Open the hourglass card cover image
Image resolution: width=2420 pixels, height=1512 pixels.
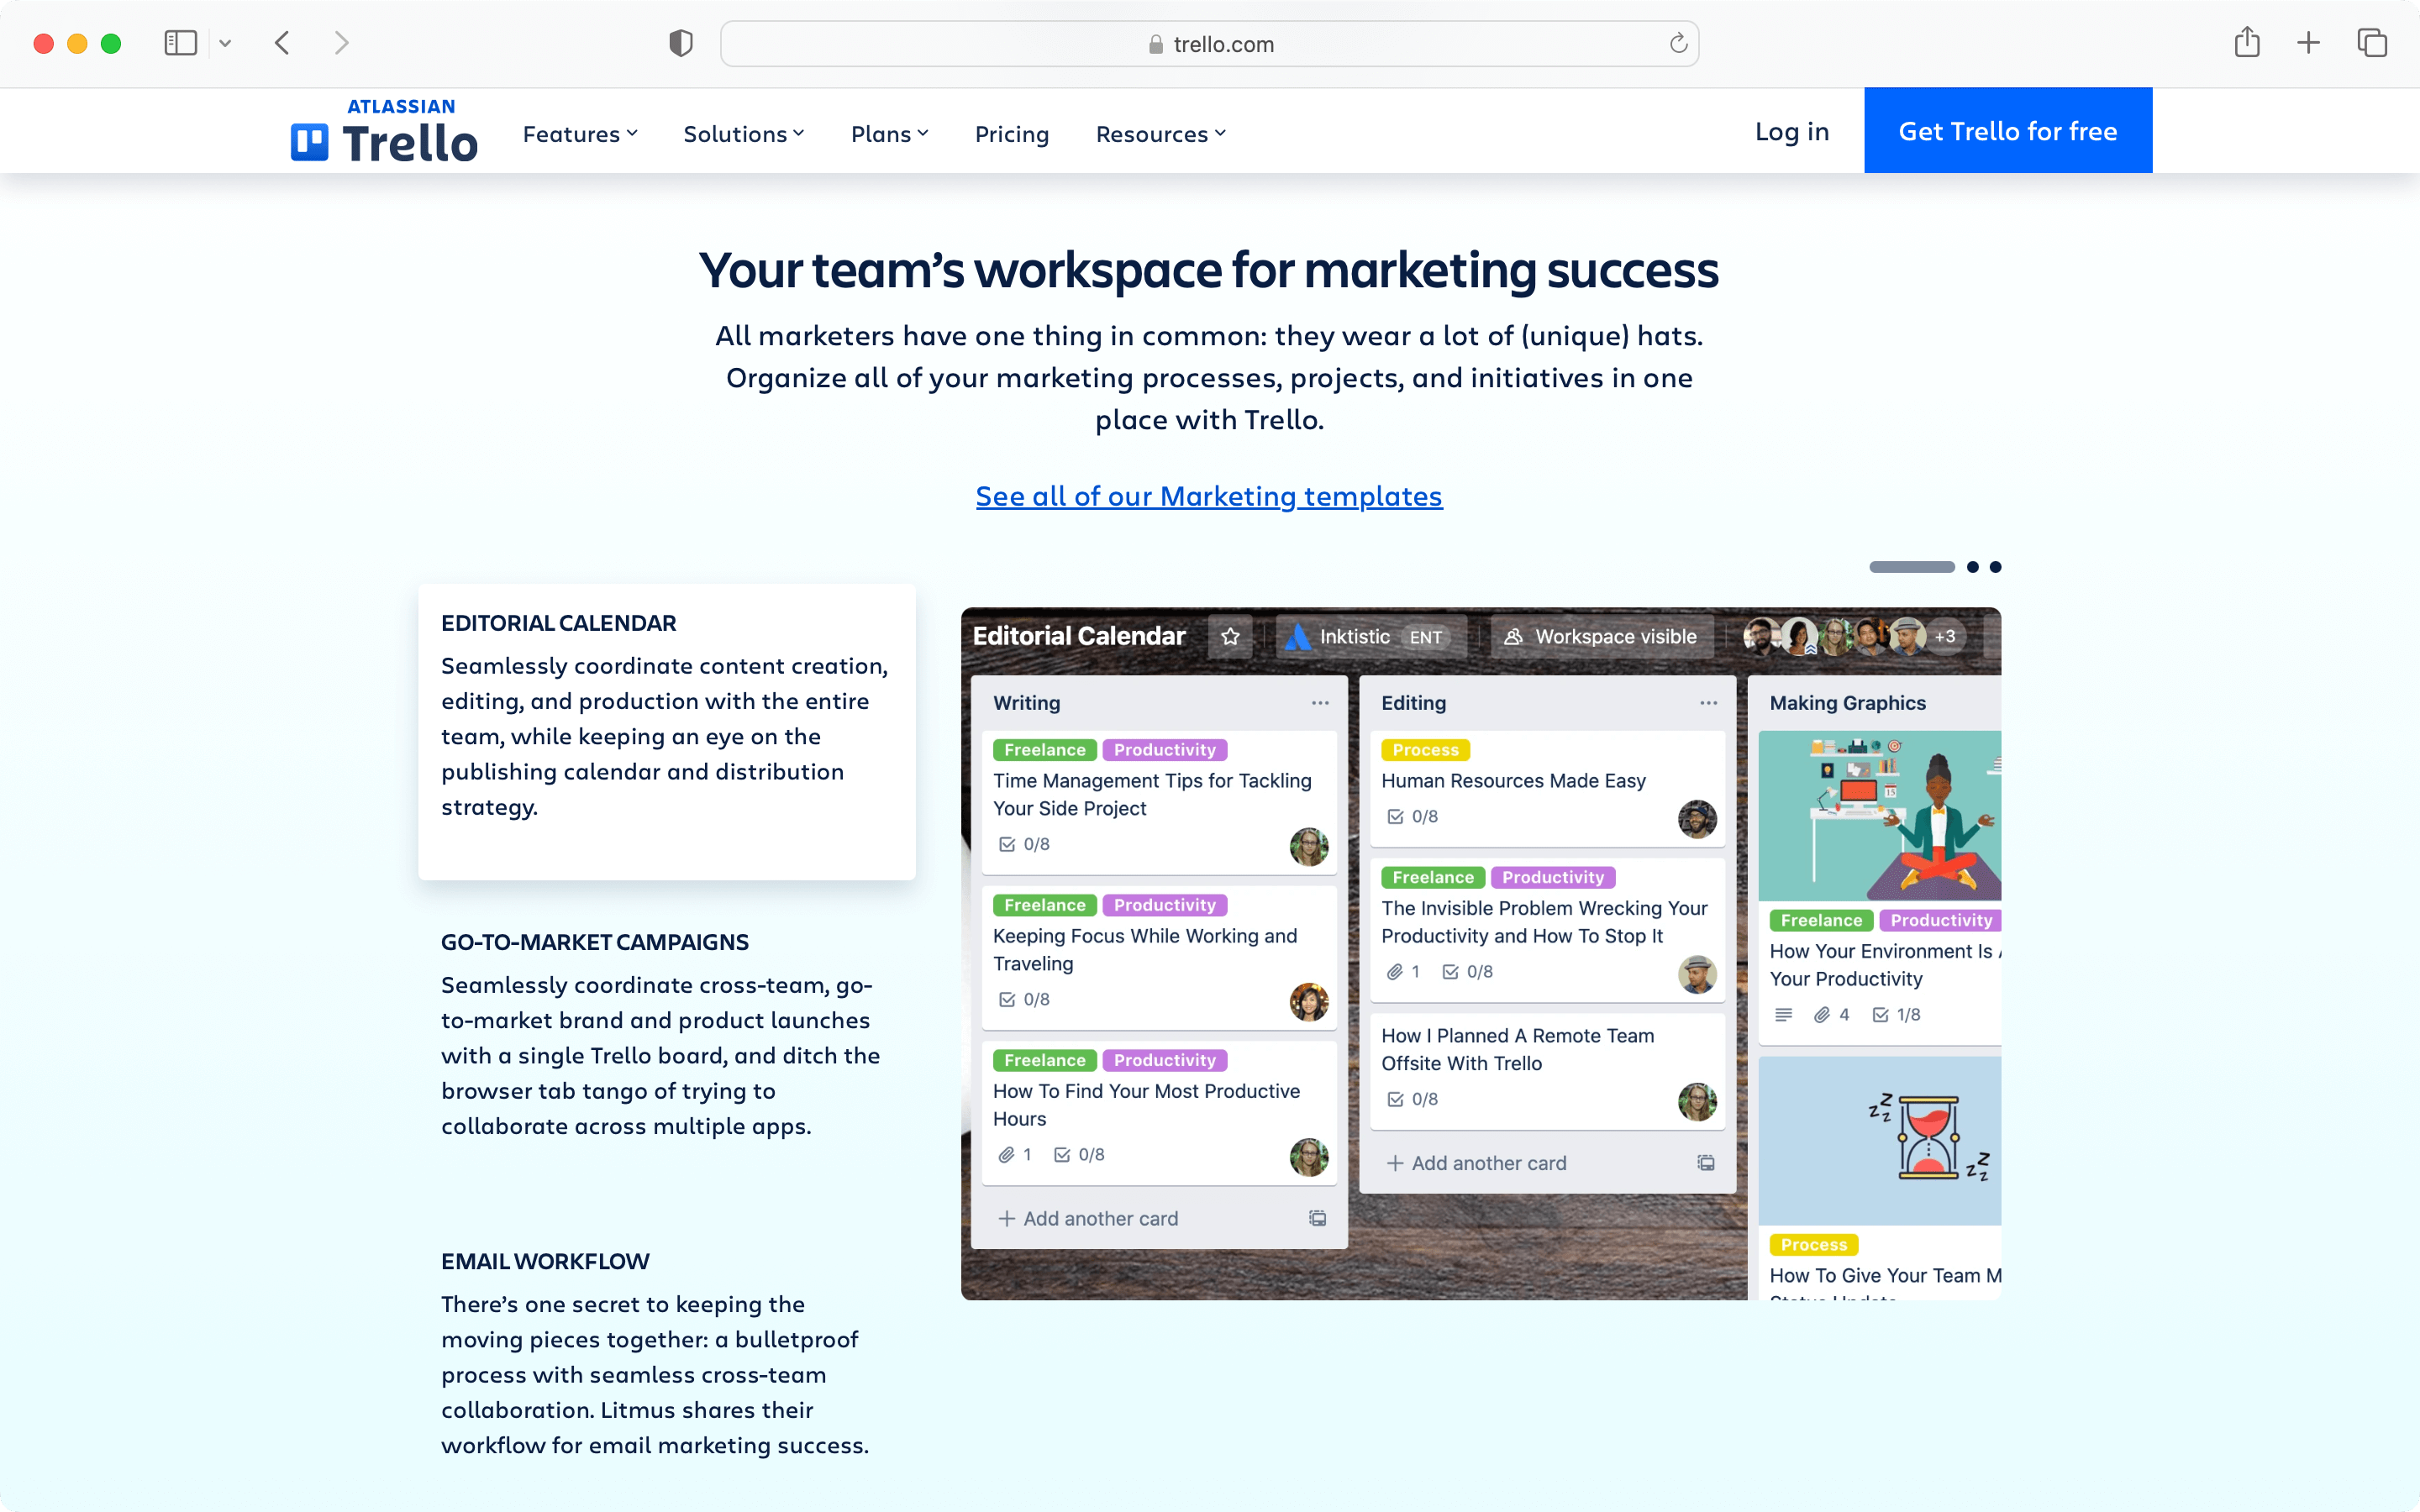pos(1879,1141)
